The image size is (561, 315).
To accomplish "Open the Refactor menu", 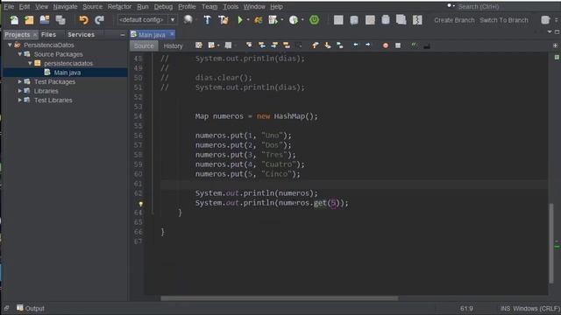I will coord(119,7).
